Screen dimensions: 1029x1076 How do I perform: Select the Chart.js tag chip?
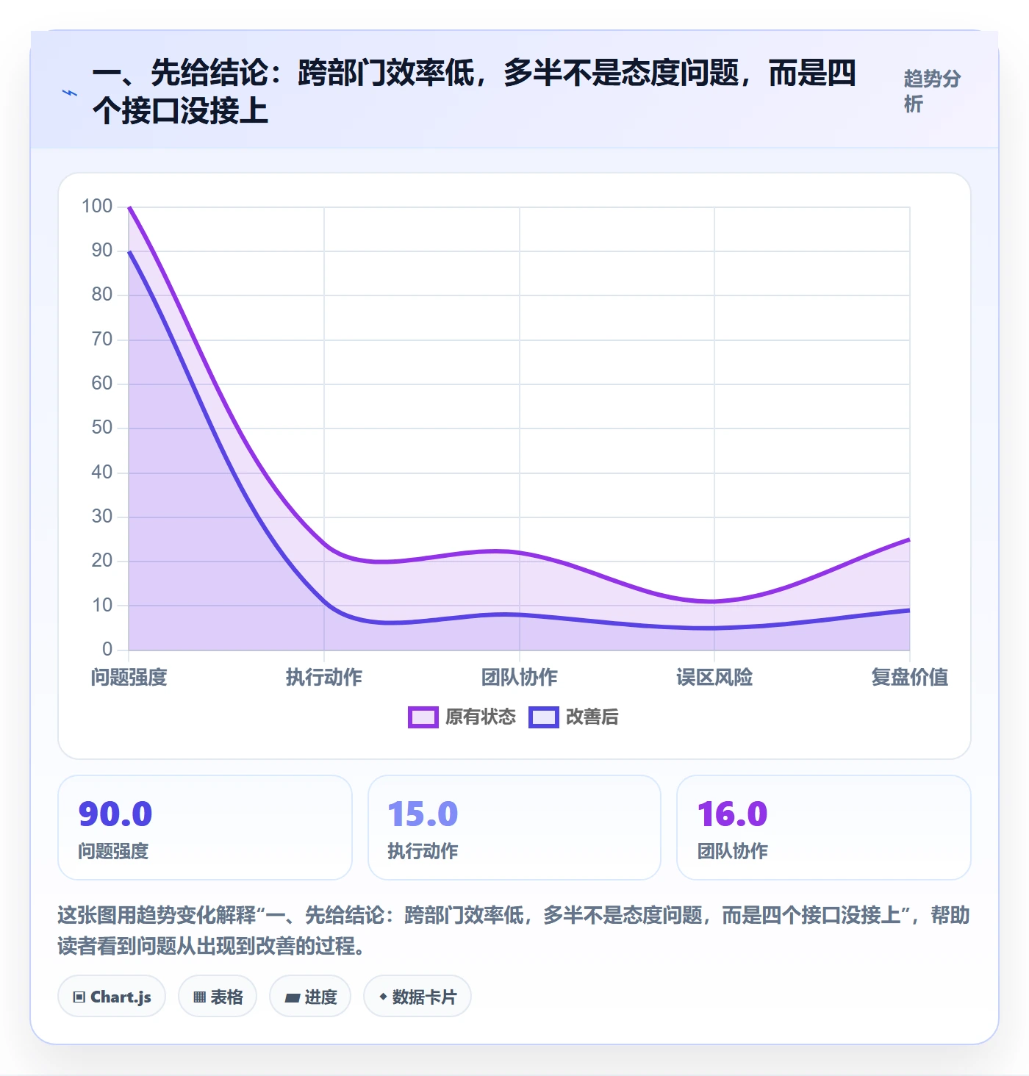coord(112,997)
